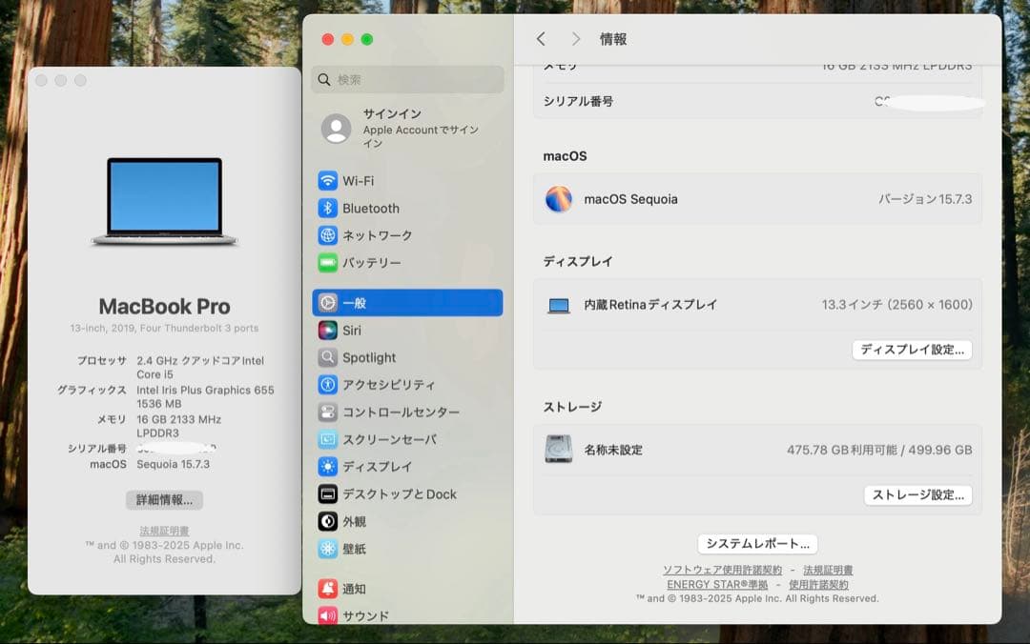
Task: Select 一般 in the settings sidebar
Action: (328, 302)
